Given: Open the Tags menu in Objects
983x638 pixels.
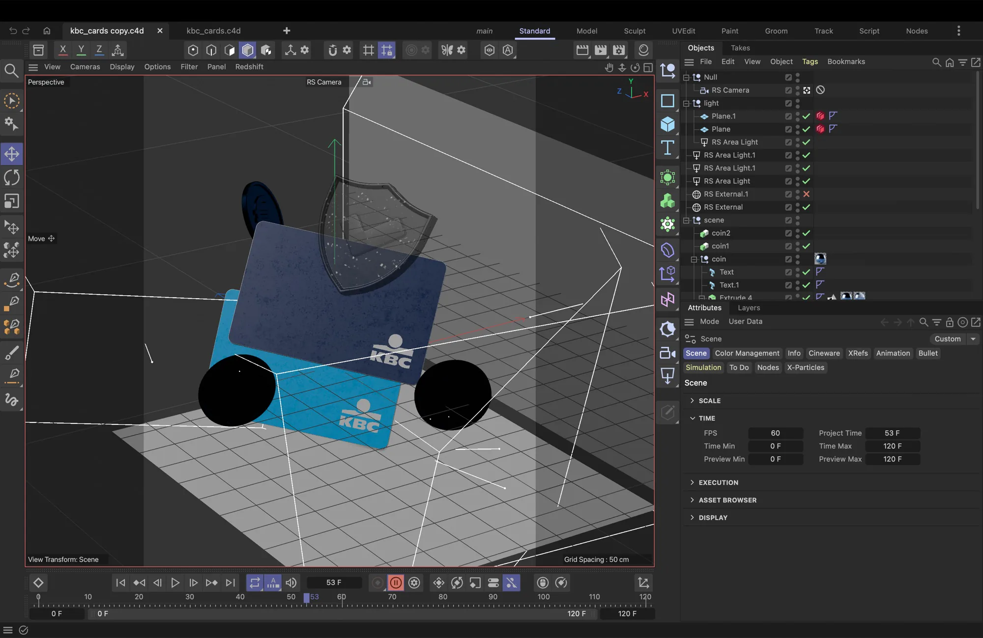Looking at the screenshot, I should click(x=810, y=61).
